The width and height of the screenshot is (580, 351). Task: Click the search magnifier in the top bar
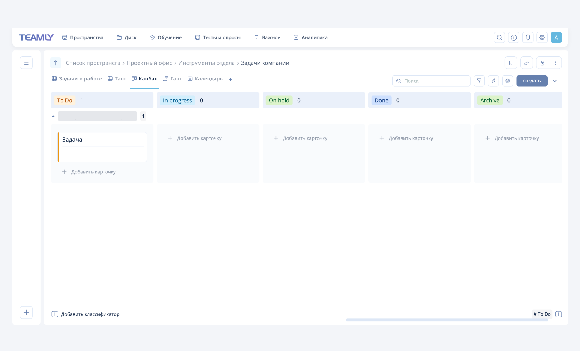(x=499, y=37)
